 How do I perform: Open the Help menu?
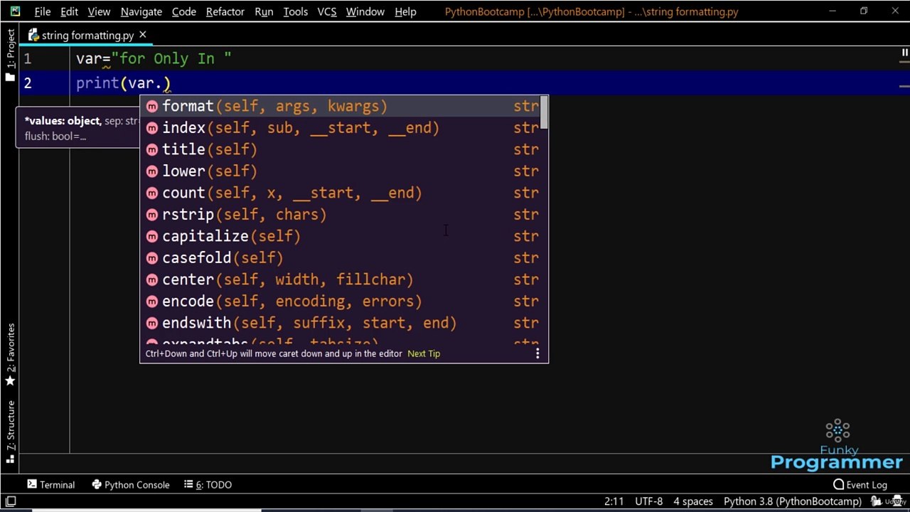tap(405, 11)
